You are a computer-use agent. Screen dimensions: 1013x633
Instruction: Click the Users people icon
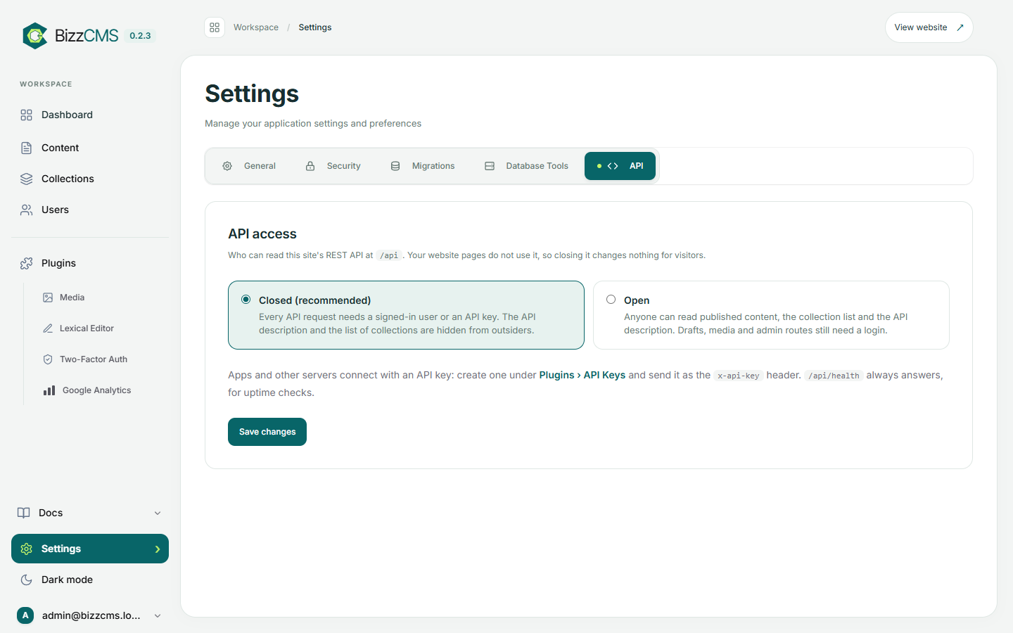tap(27, 210)
